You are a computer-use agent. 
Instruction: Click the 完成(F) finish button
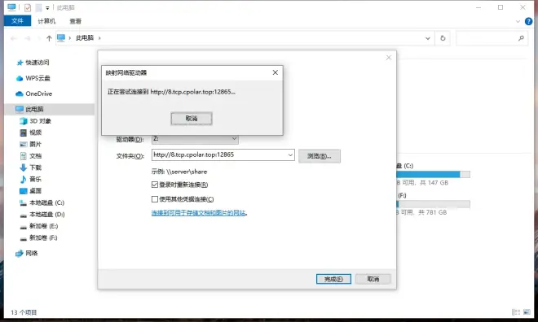coord(333,279)
